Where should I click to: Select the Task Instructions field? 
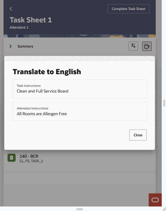click(80, 89)
